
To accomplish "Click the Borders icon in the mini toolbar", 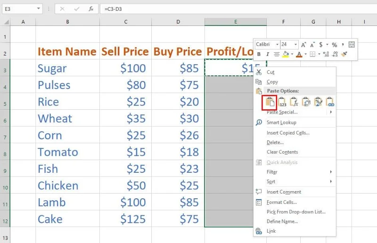I will pos(312,54).
